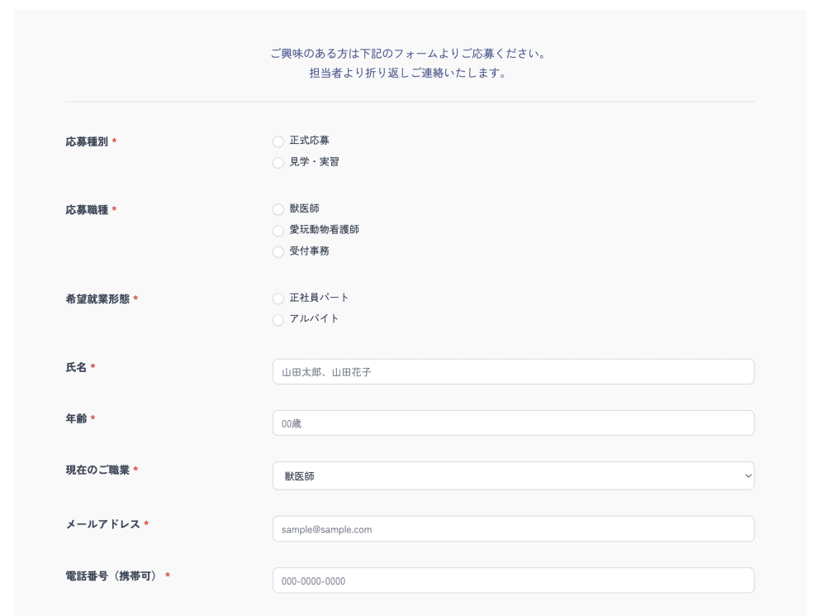Select the 見学・実習 application type option
The height and width of the screenshot is (616, 826).
pyautogui.click(x=278, y=162)
